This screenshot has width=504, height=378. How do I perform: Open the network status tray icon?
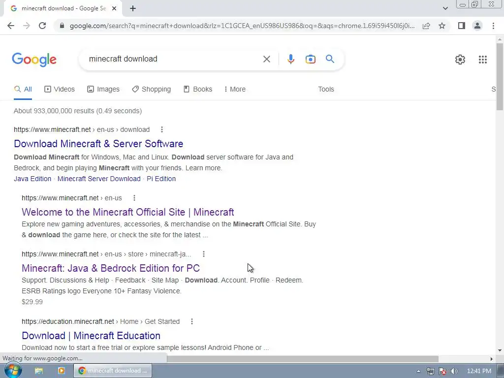click(x=430, y=371)
